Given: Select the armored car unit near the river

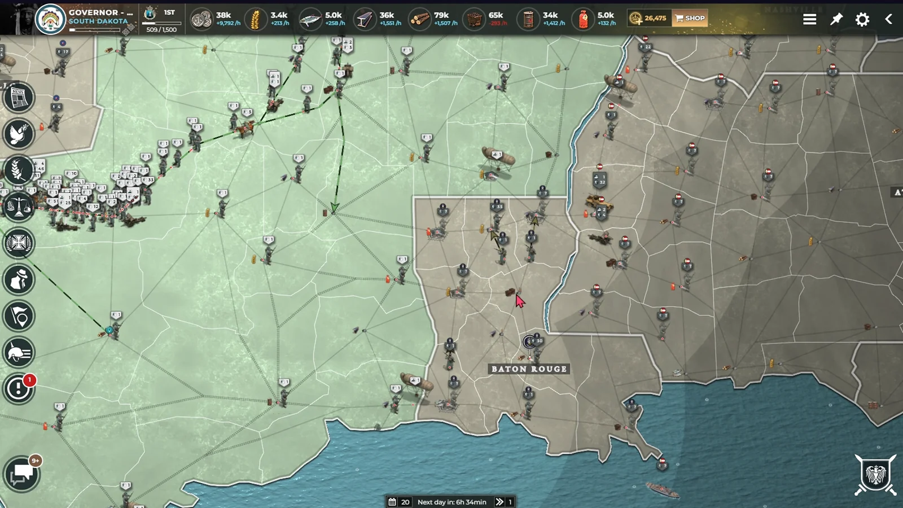Looking at the screenshot, I should tap(599, 202).
